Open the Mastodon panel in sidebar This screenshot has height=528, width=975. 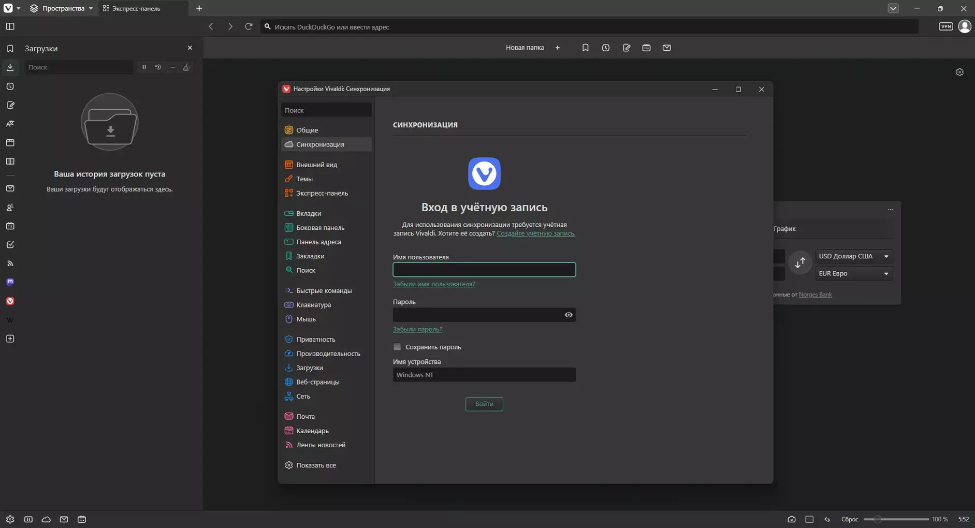pyautogui.click(x=10, y=282)
